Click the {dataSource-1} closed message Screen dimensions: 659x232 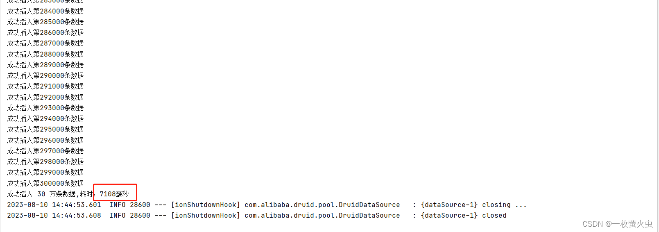464,215
